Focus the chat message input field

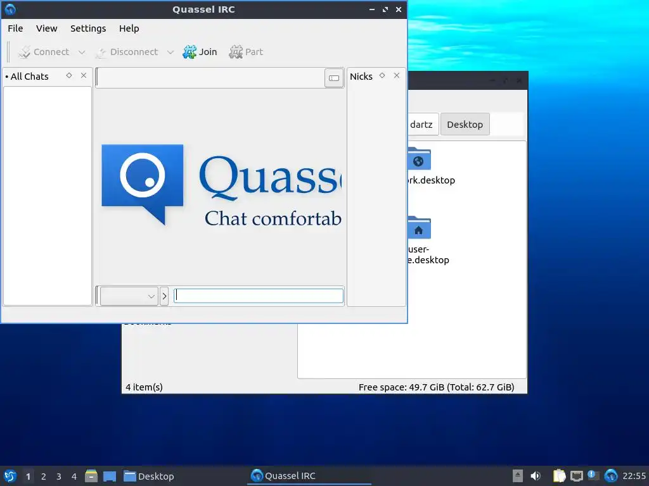tap(259, 296)
